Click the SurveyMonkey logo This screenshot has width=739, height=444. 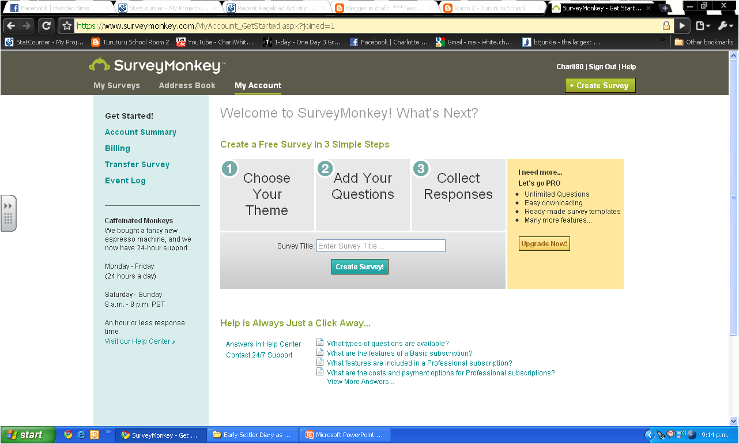point(157,65)
